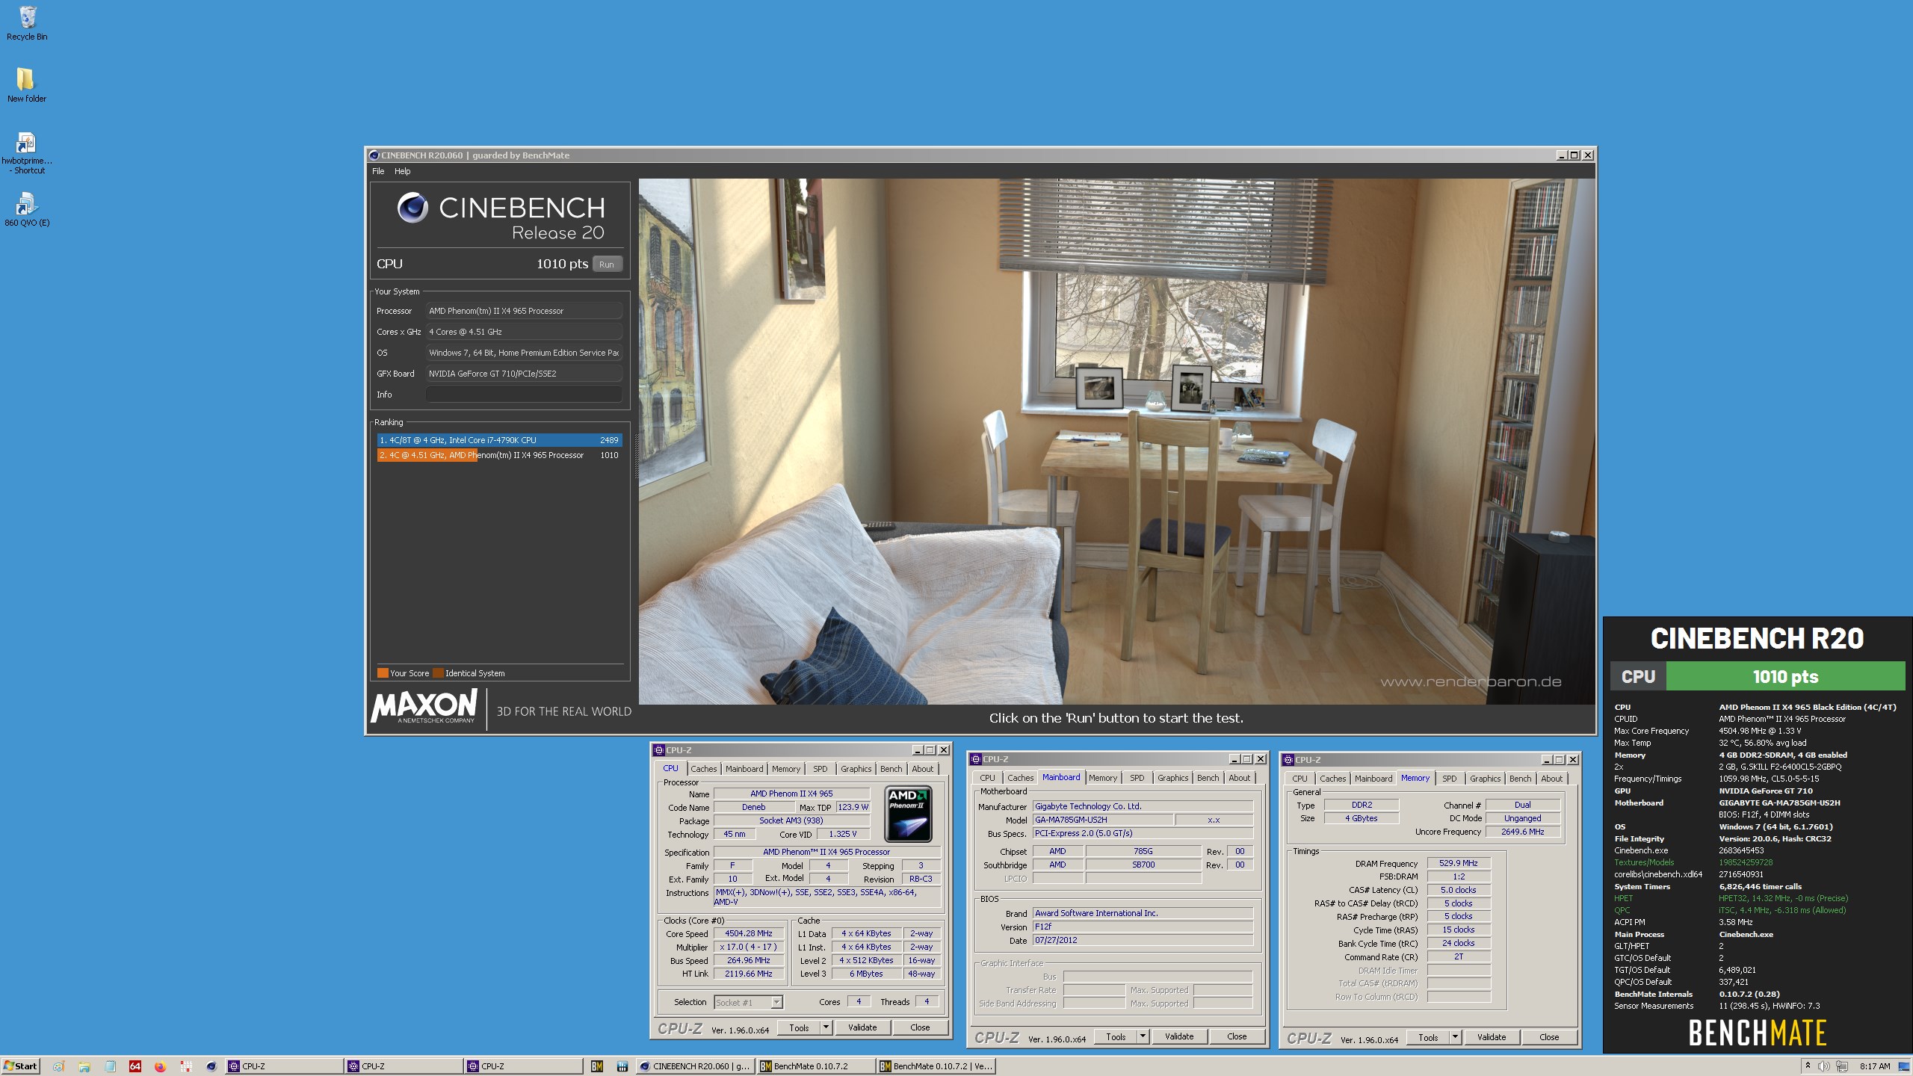Viewport: 1913px width, 1076px height.
Task: Open SPD tab in the first CPU-Z window
Action: (820, 769)
